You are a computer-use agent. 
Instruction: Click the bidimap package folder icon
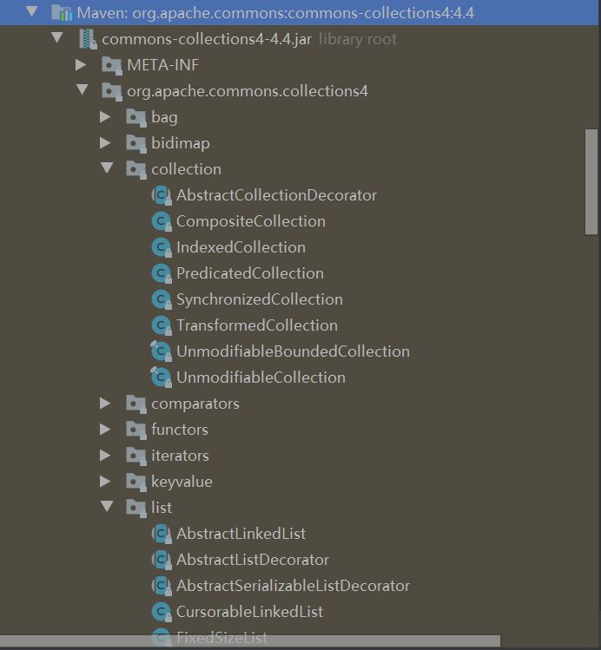[x=136, y=144]
